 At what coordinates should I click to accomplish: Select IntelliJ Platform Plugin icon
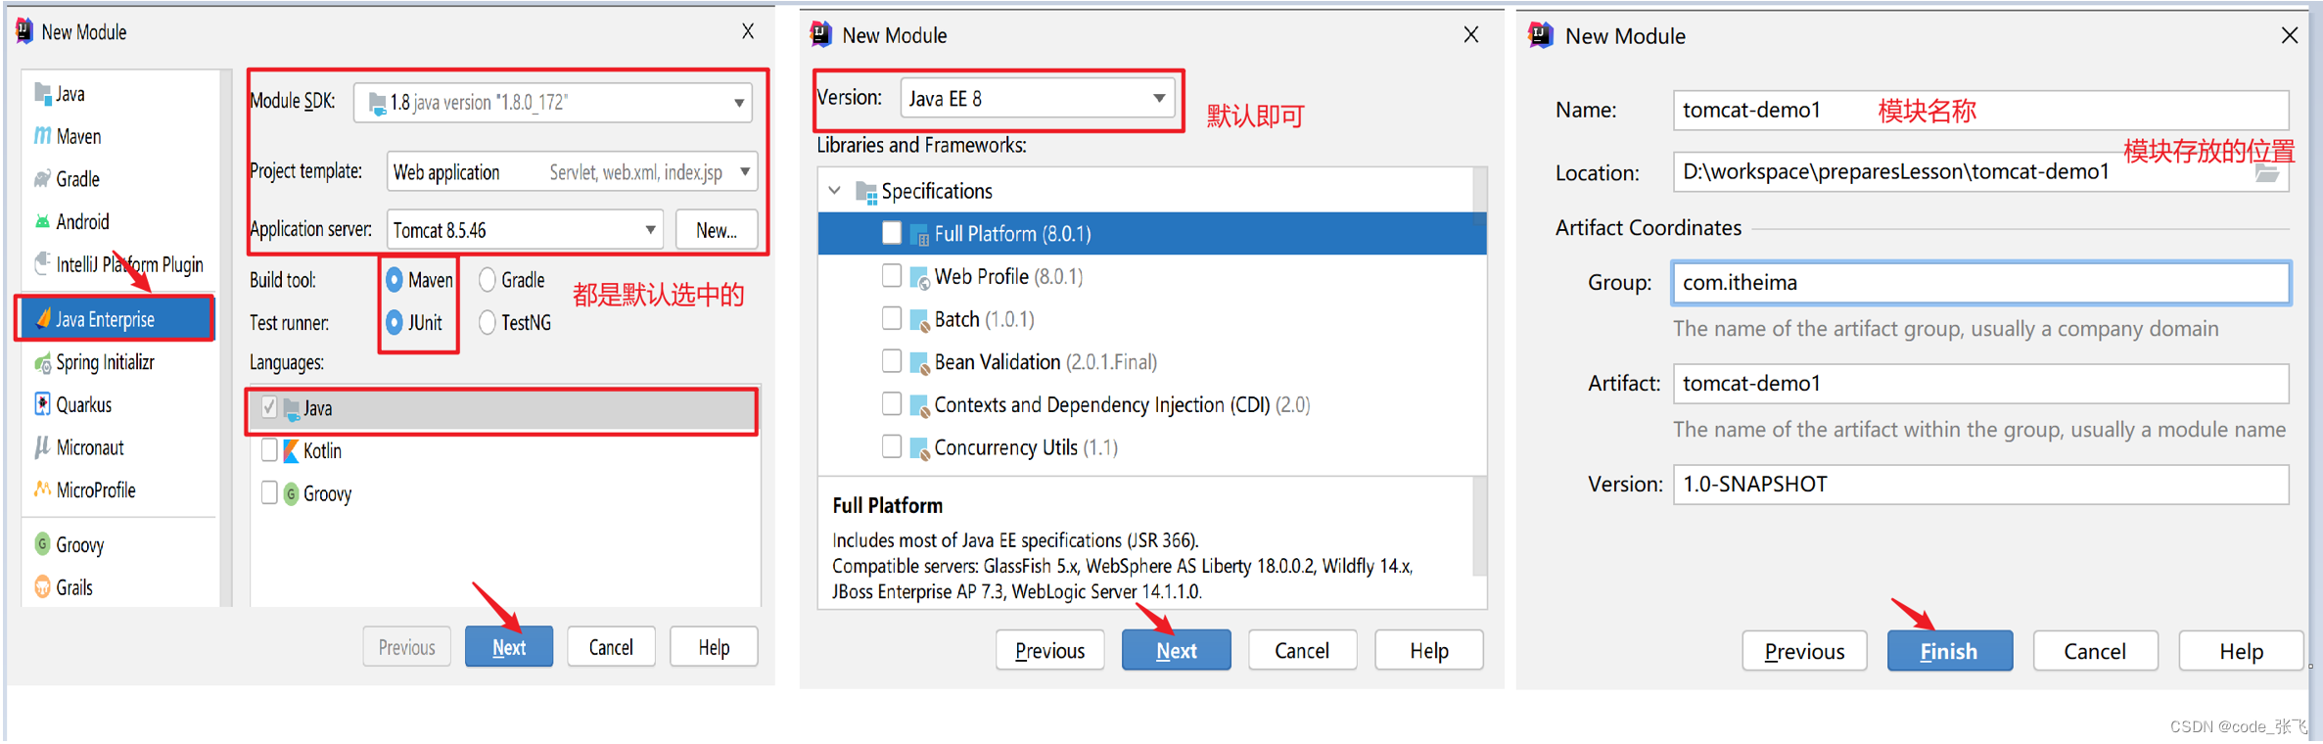point(42,264)
